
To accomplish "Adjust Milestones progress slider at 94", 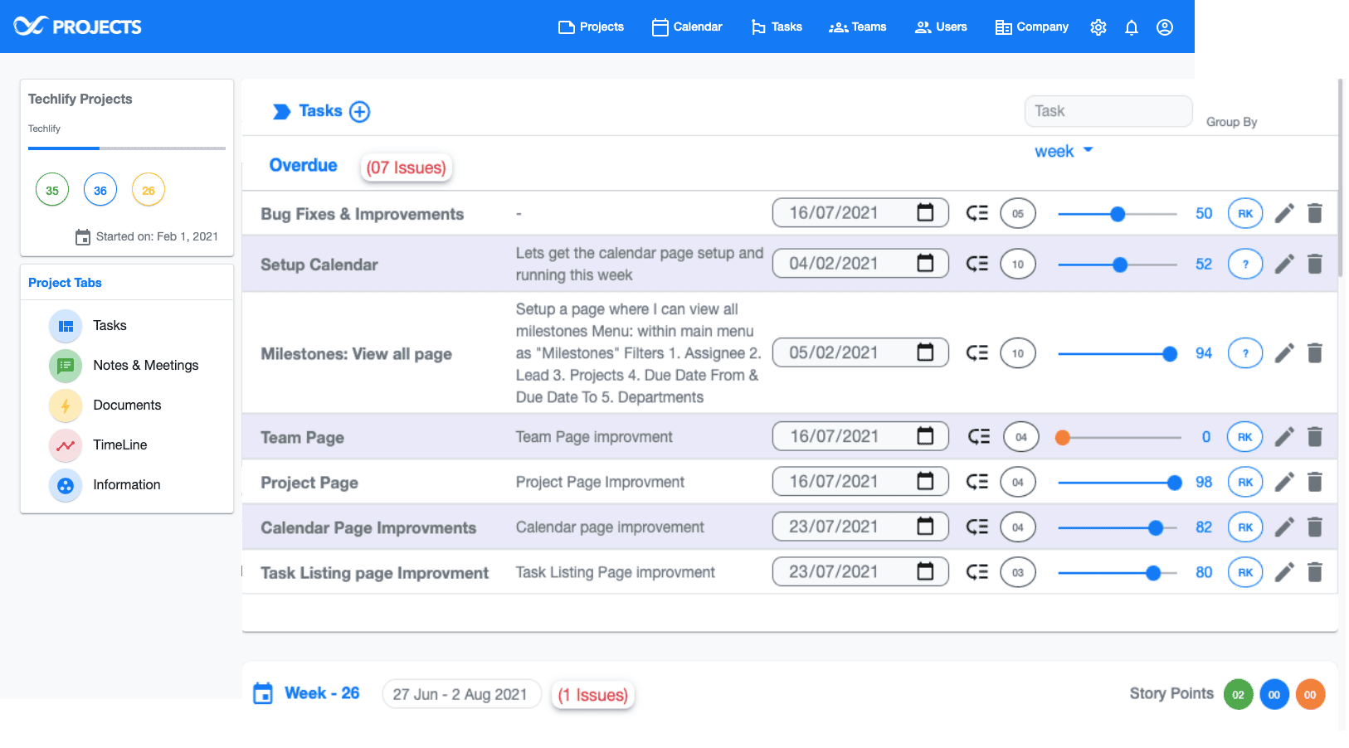I will click(1170, 354).
